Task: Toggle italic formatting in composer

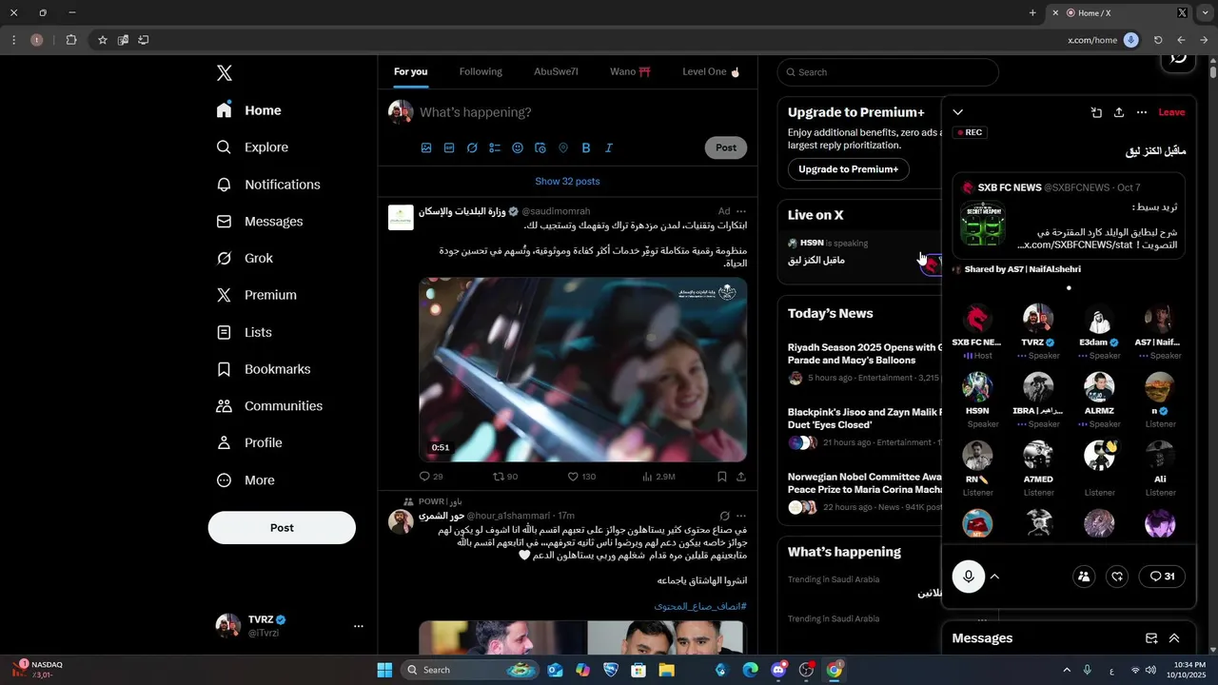Action: point(609,147)
